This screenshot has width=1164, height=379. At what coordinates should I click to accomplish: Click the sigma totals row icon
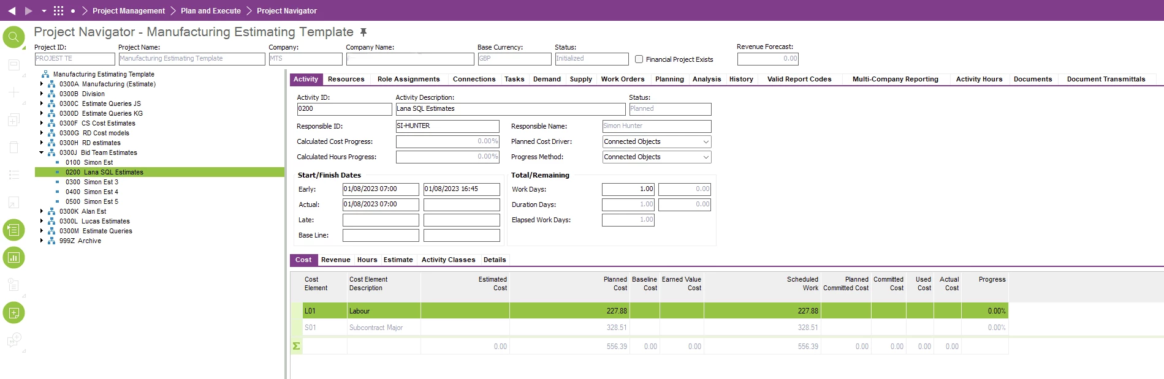tap(296, 347)
